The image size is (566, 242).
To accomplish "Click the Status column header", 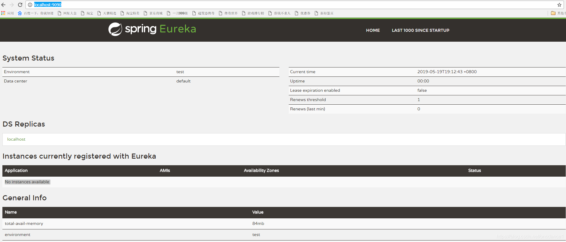I will (x=475, y=170).
